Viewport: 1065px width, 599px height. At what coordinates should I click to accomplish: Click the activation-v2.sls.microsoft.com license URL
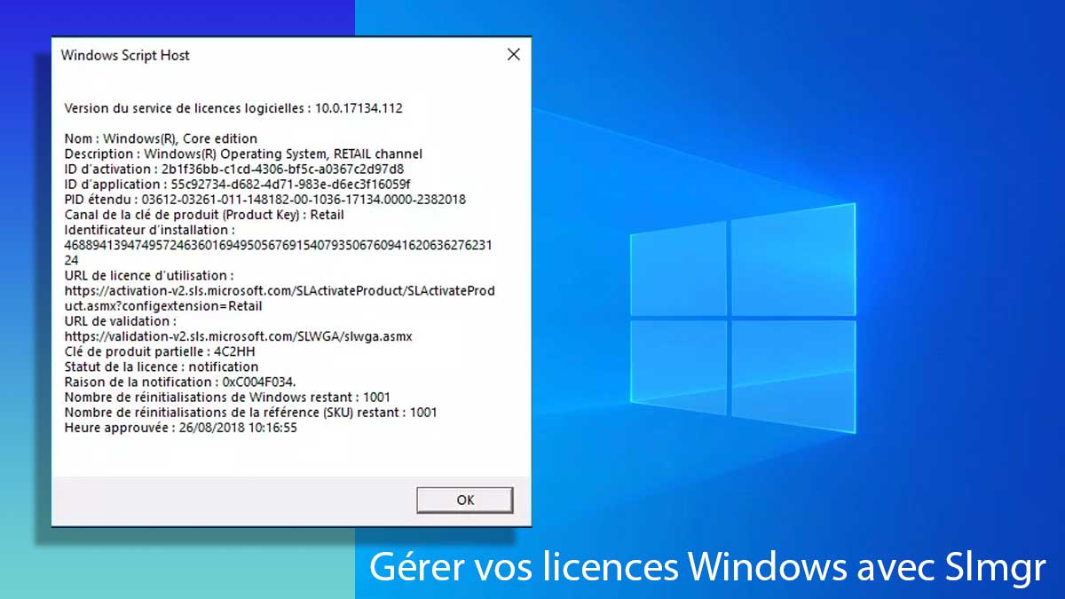pos(280,291)
